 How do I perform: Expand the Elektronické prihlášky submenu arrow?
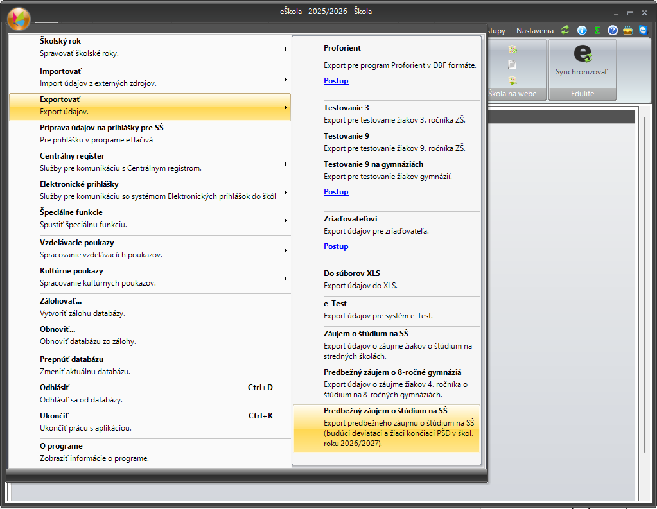click(x=285, y=193)
